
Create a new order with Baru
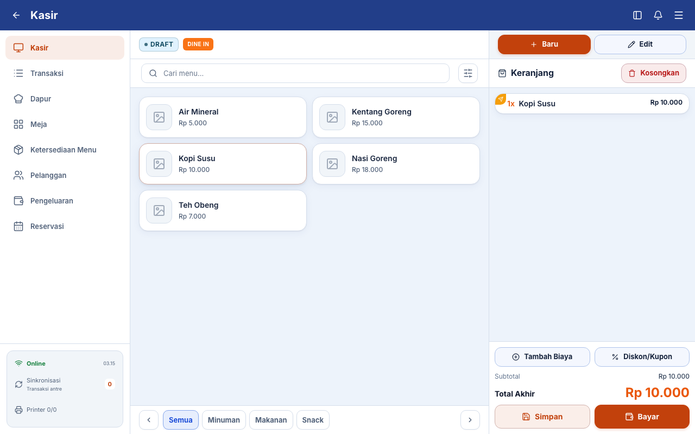(544, 44)
